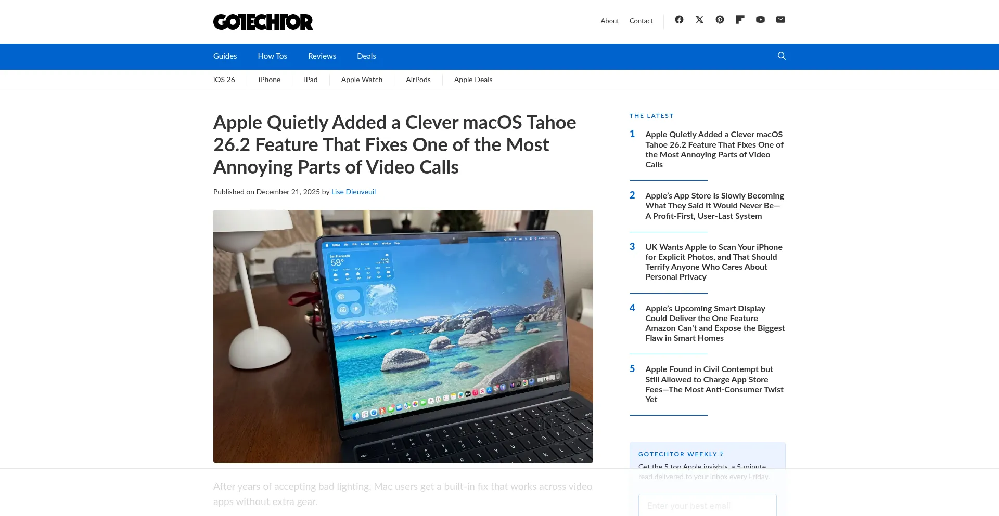Switch to the iPhone category tab
This screenshot has height=516, width=999.
pyautogui.click(x=269, y=80)
